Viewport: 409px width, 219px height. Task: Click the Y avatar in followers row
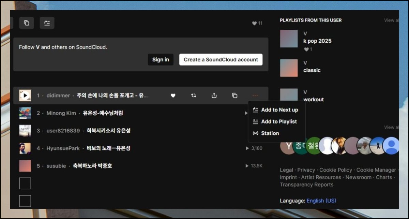pyautogui.click(x=288, y=146)
